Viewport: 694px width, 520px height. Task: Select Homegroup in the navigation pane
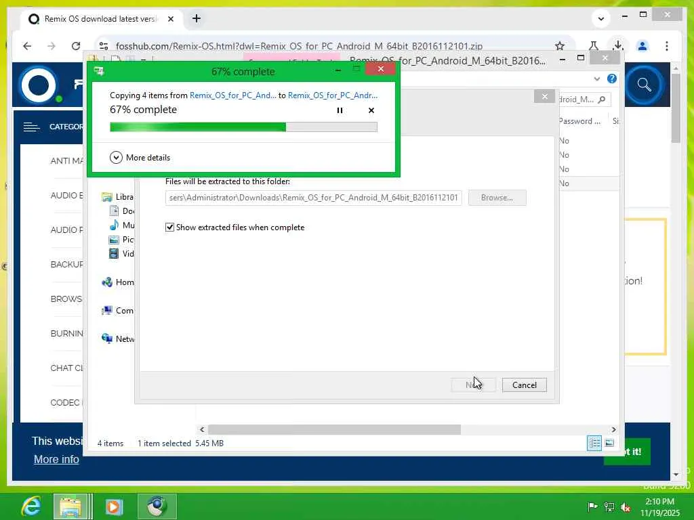pyautogui.click(x=118, y=282)
